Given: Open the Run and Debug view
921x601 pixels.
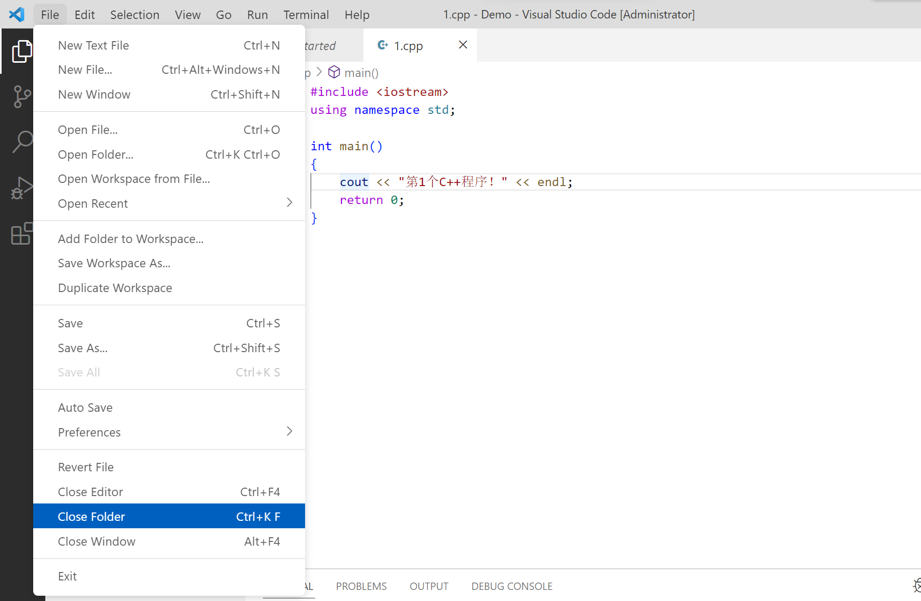Looking at the screenshot, I should [21, 188].
